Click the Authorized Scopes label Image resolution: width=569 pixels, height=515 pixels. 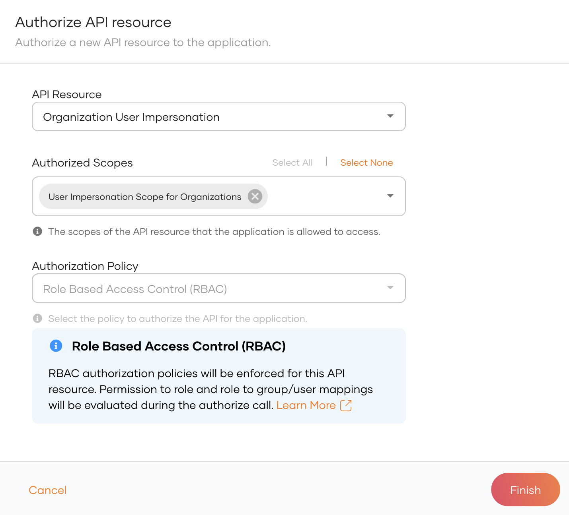(x=82, y=163)
